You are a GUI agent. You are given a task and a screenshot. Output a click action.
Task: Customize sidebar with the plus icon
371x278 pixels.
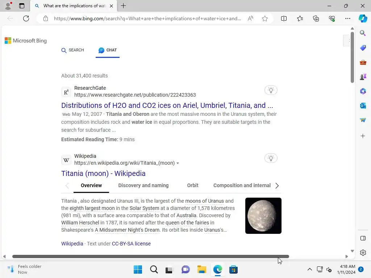(x=363, y=136)
